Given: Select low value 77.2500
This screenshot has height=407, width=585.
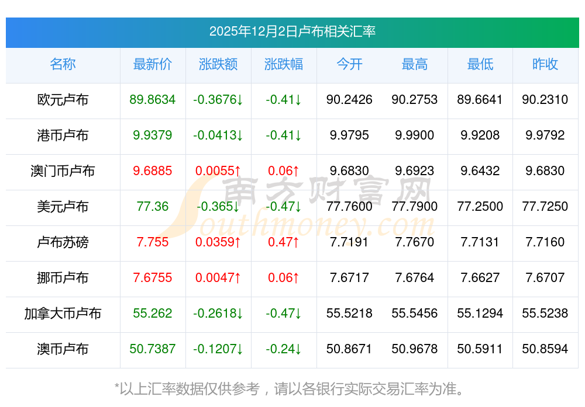Looking at the screenshot, I should (480, 206).
